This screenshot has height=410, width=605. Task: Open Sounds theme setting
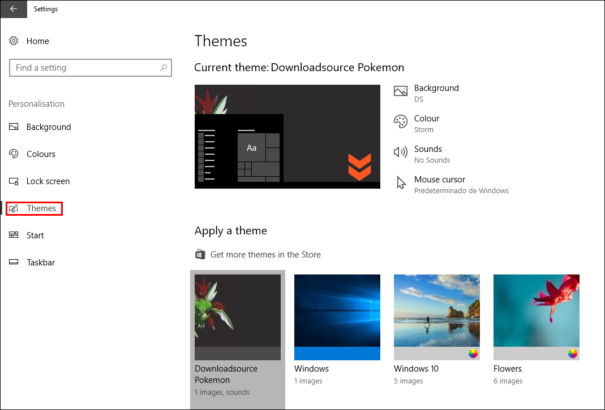coord(432,154)
